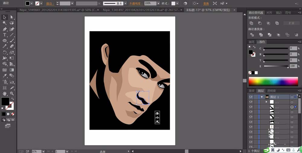This screenshot has width=302, height=153.
Task: Toggle visibility eye of the selected path row
Action: click(251, 107)
